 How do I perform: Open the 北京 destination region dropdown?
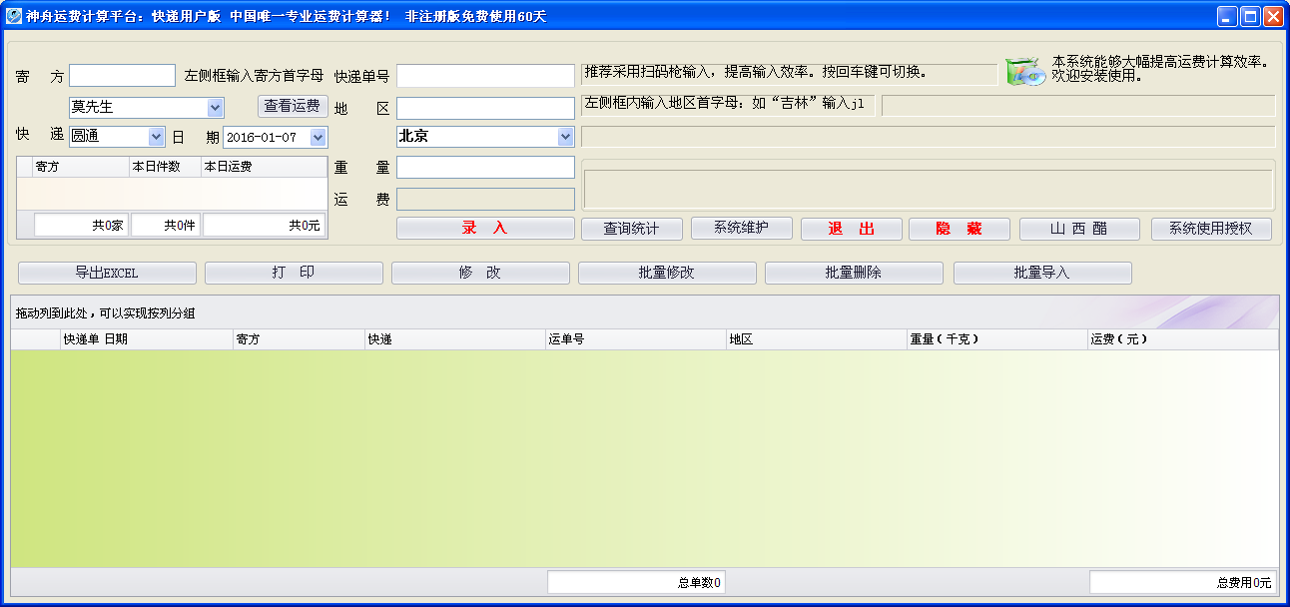pos(566,137)
